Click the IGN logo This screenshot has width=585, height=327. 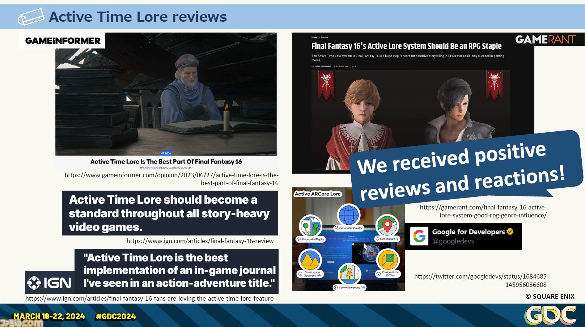click(x=50, y=283)
